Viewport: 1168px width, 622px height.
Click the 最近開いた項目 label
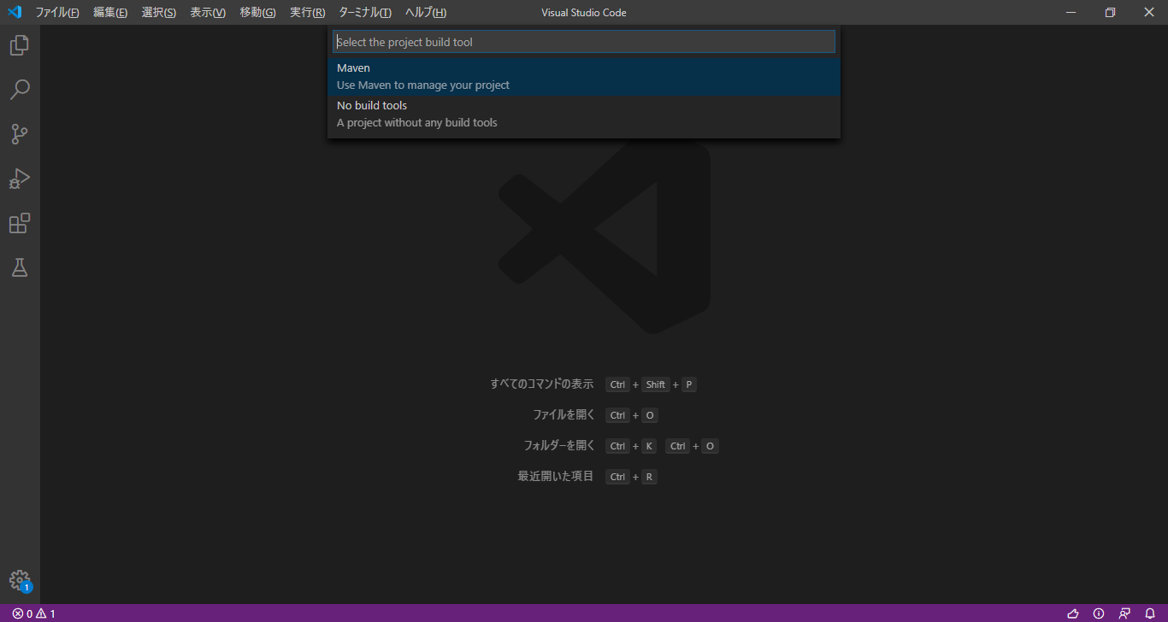555,476
